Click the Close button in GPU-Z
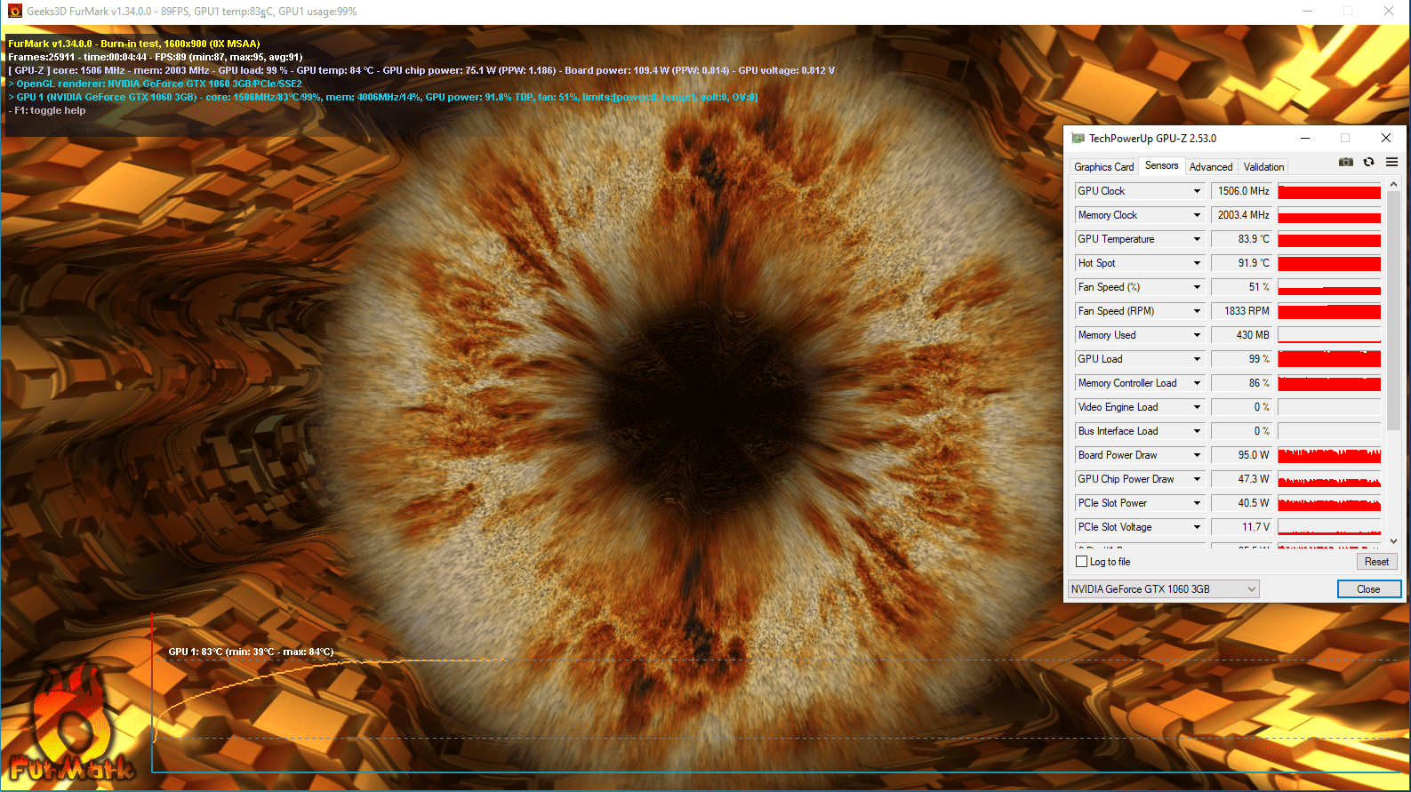 pos(1368,589)
